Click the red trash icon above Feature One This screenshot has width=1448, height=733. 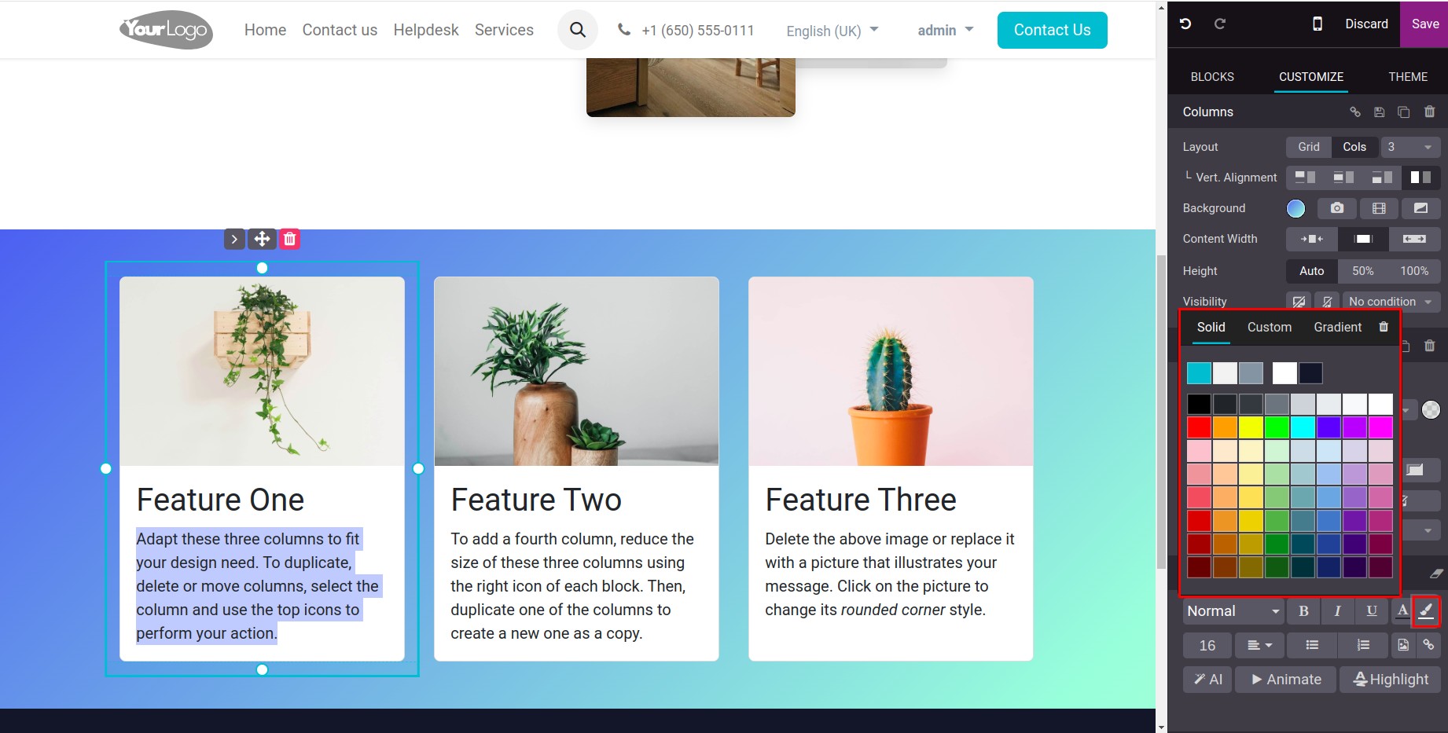pyautogui.click(x=290, y=239)
